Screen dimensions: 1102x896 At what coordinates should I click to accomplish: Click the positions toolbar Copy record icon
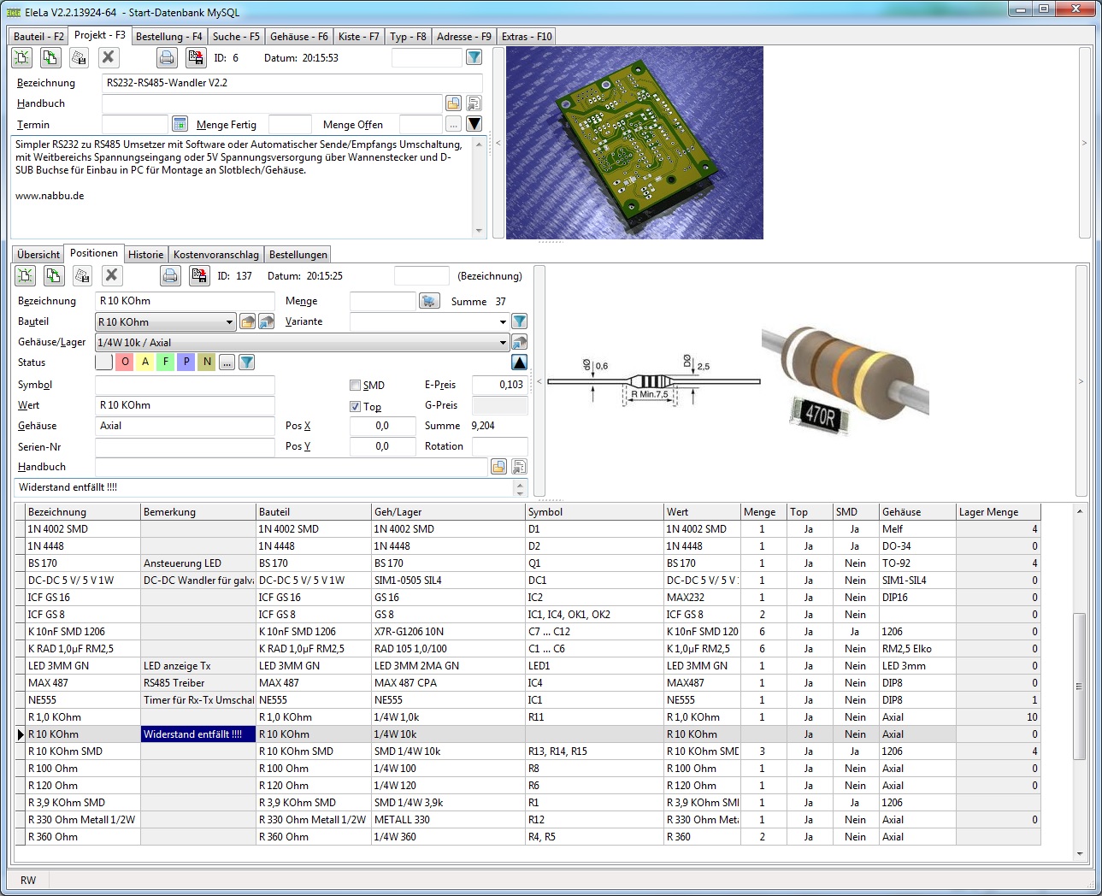(54, 275)
